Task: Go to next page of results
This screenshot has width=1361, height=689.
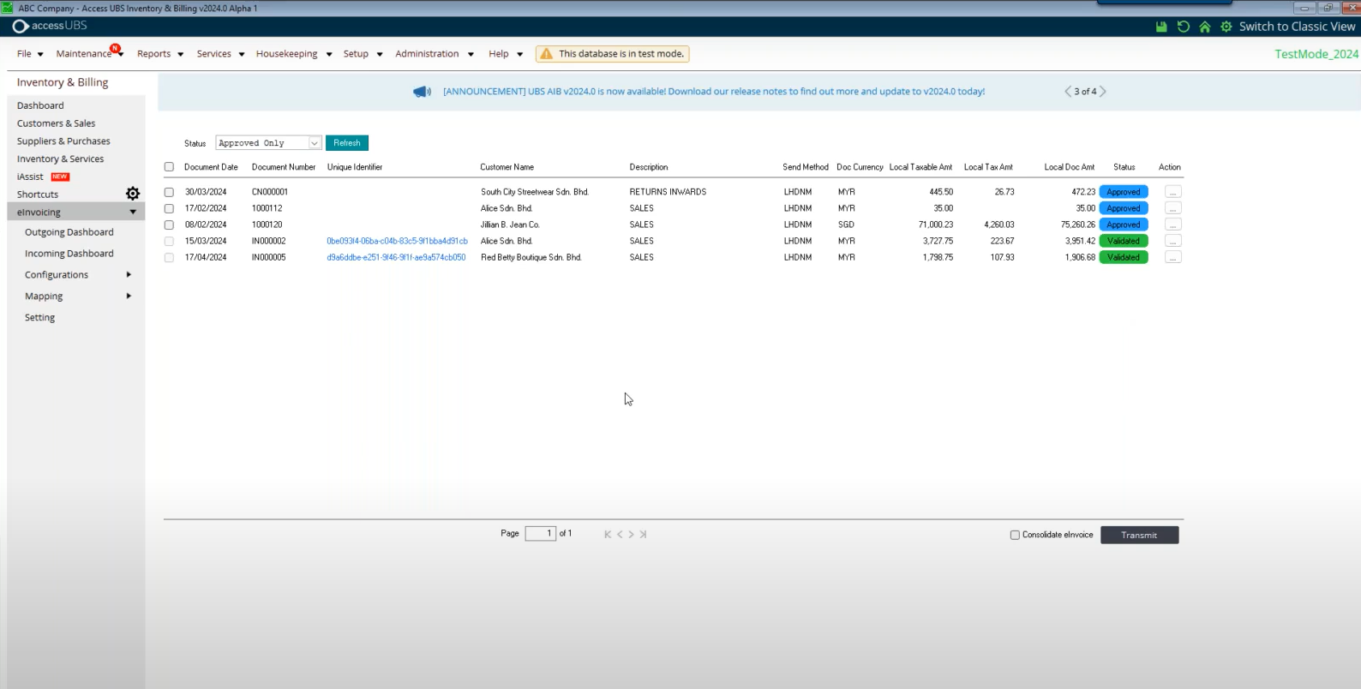Action: pyautogui.click(x=632, y=534)
